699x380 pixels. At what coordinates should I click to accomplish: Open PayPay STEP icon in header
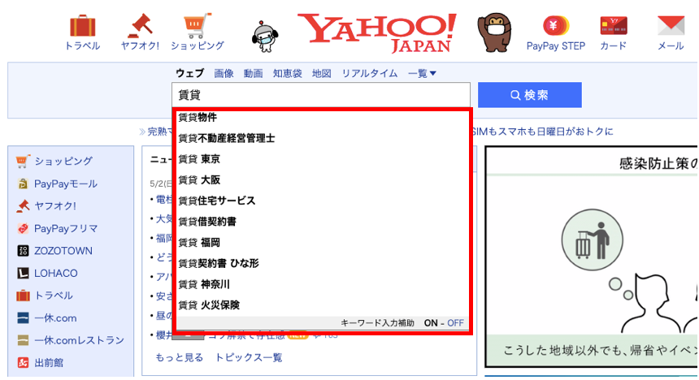(x=555, y=25)
